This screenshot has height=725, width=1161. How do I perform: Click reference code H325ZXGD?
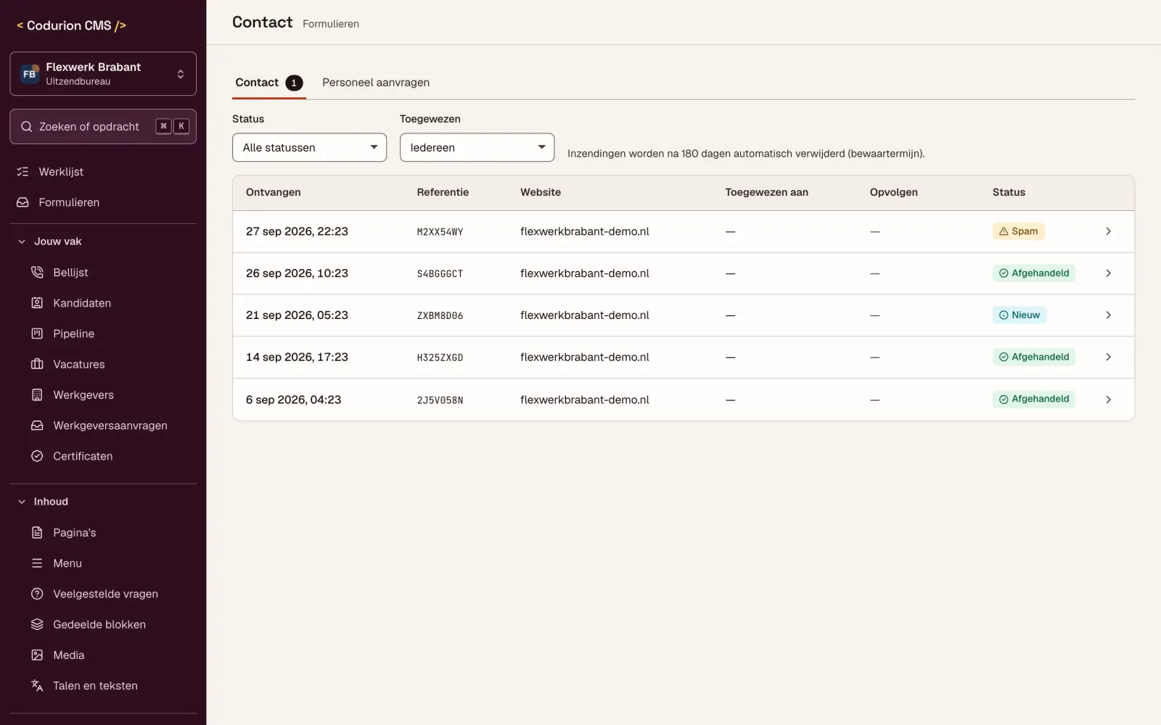(x=440, y=357)
